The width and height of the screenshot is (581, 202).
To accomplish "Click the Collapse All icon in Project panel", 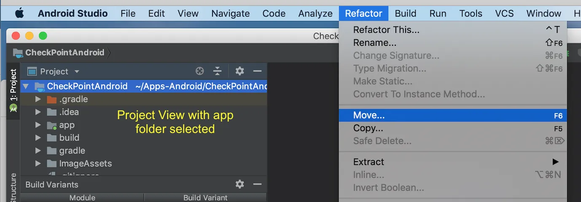I will pyautogui.click(x=217, y=71).
